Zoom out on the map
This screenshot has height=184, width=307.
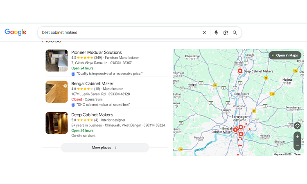[x=297, y=146]
